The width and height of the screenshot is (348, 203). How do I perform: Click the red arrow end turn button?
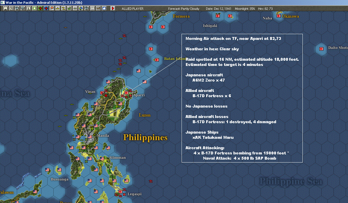coord(113,8)
